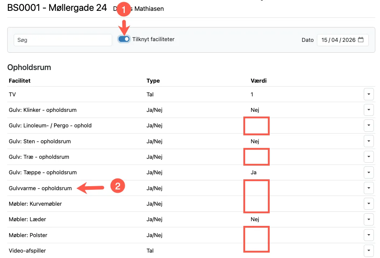This screenshot has width=380, height=258.
Task: Click the Facilitet column header
Action: (20, 81)
